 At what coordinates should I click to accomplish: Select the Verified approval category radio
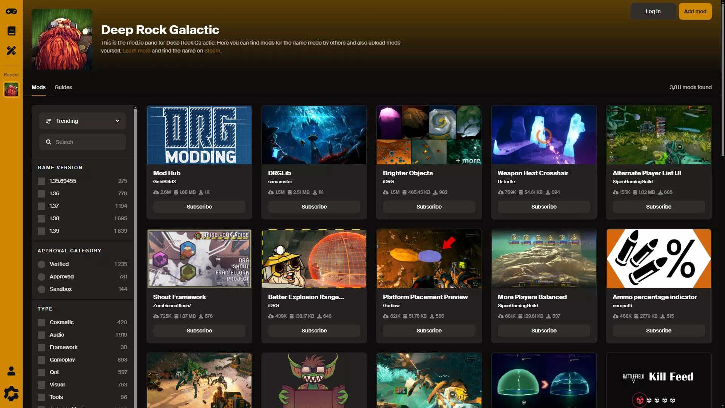click(x=42, y=264)
